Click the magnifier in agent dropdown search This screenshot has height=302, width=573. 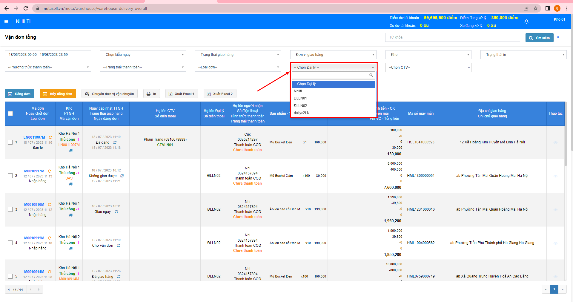point(371,75)
